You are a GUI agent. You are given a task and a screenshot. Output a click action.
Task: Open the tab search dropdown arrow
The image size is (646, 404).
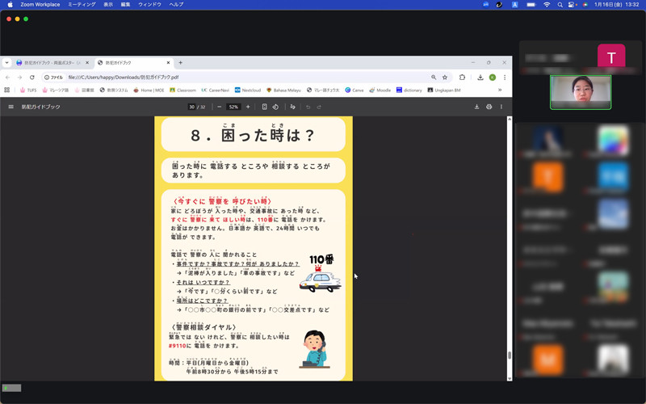coord(6,62)
